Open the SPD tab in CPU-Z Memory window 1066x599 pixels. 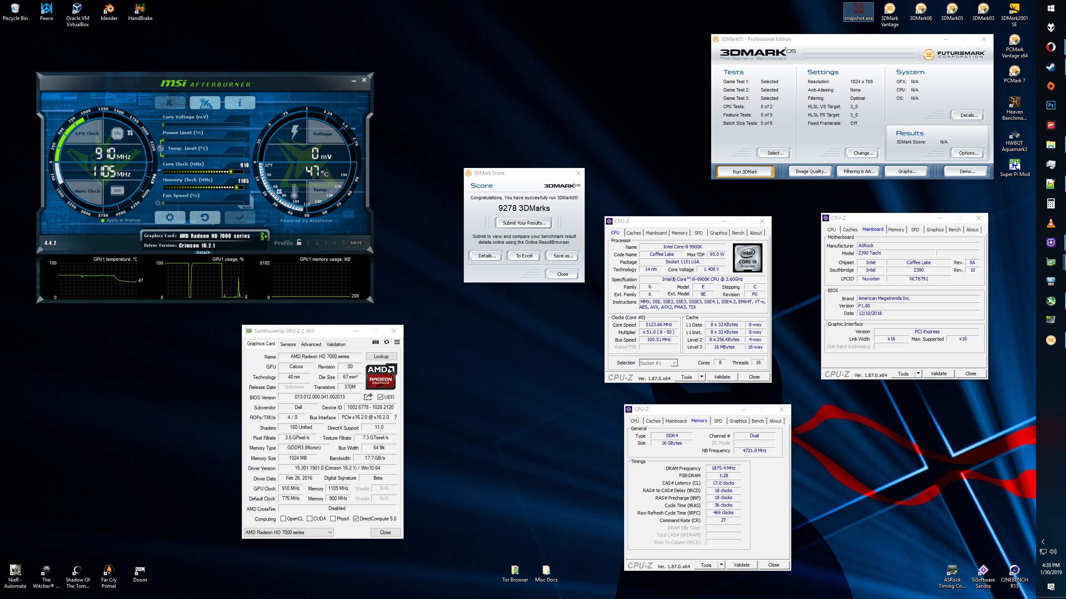[718, 421]
